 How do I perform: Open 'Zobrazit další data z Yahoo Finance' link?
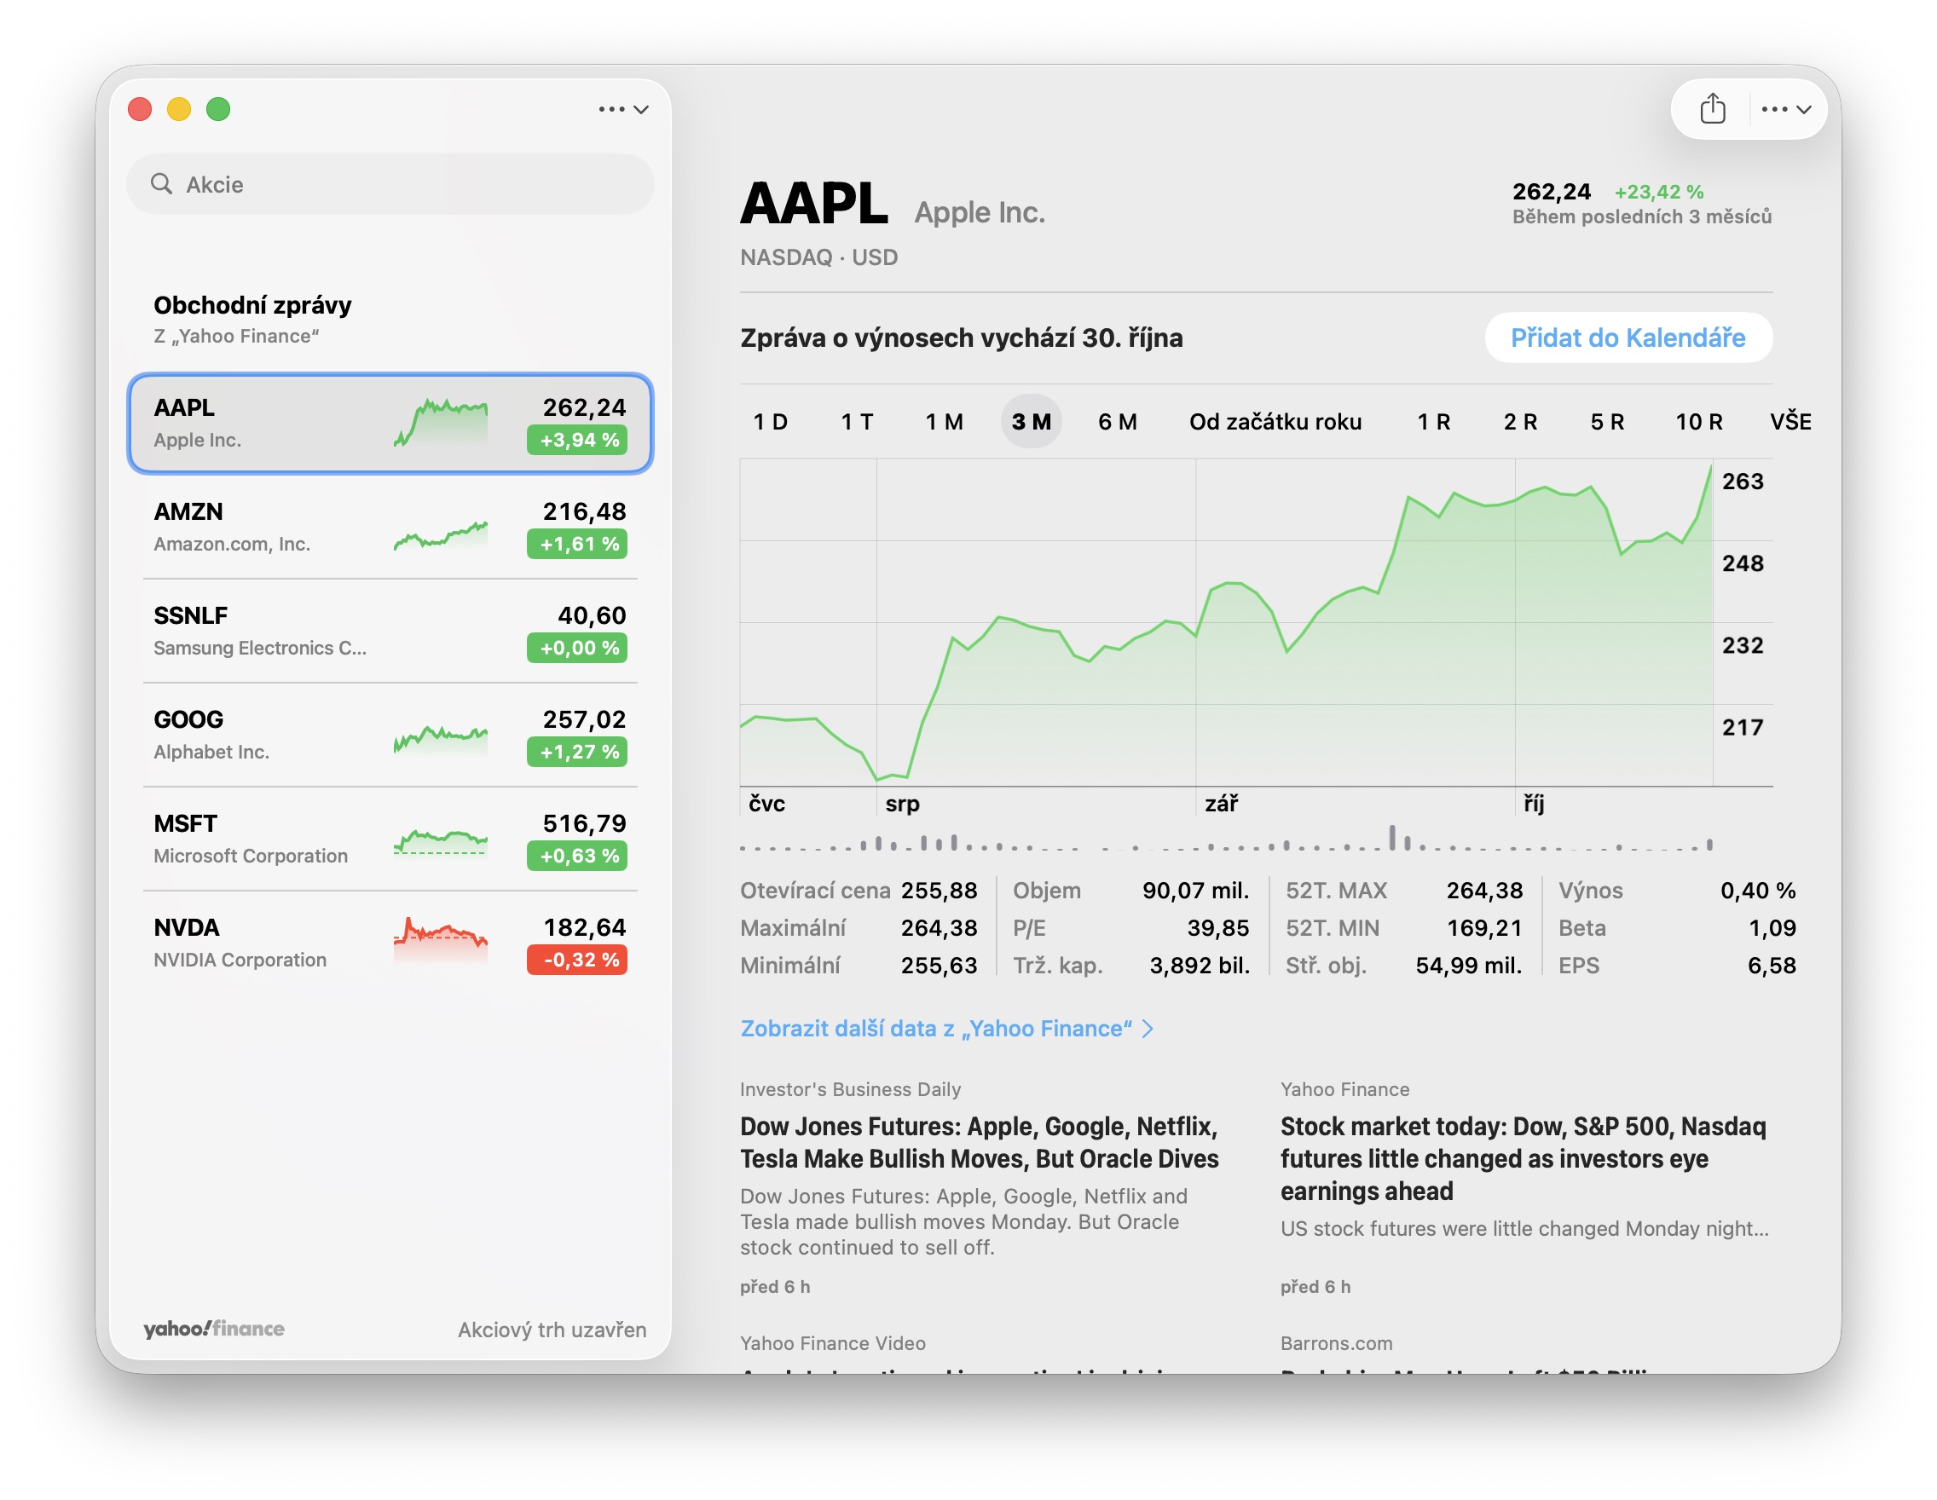pyautogui.click(x=936, y=1029)
